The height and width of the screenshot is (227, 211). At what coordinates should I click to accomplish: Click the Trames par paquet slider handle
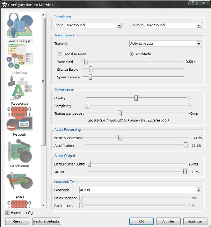click(120, 113)
